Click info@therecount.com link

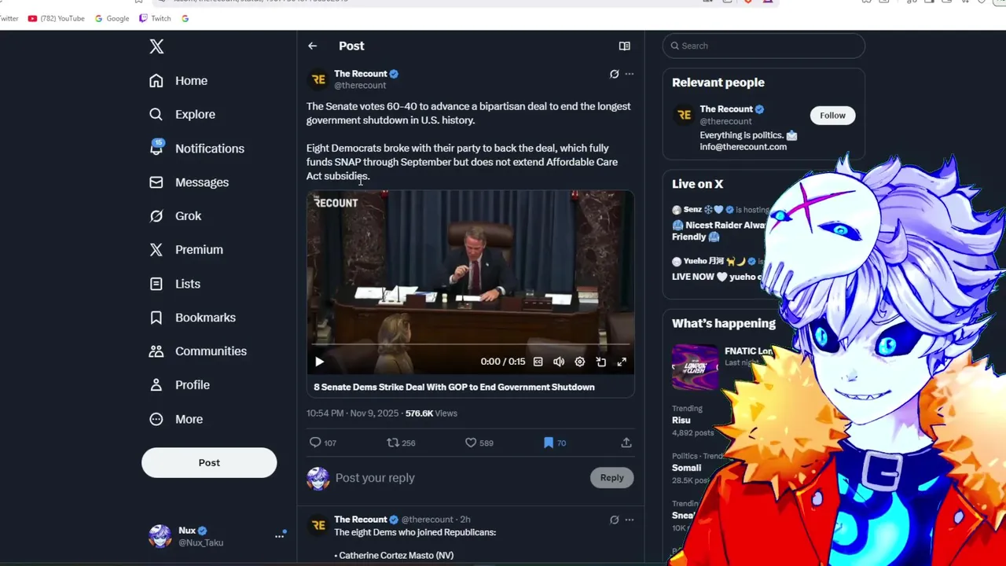743,147
